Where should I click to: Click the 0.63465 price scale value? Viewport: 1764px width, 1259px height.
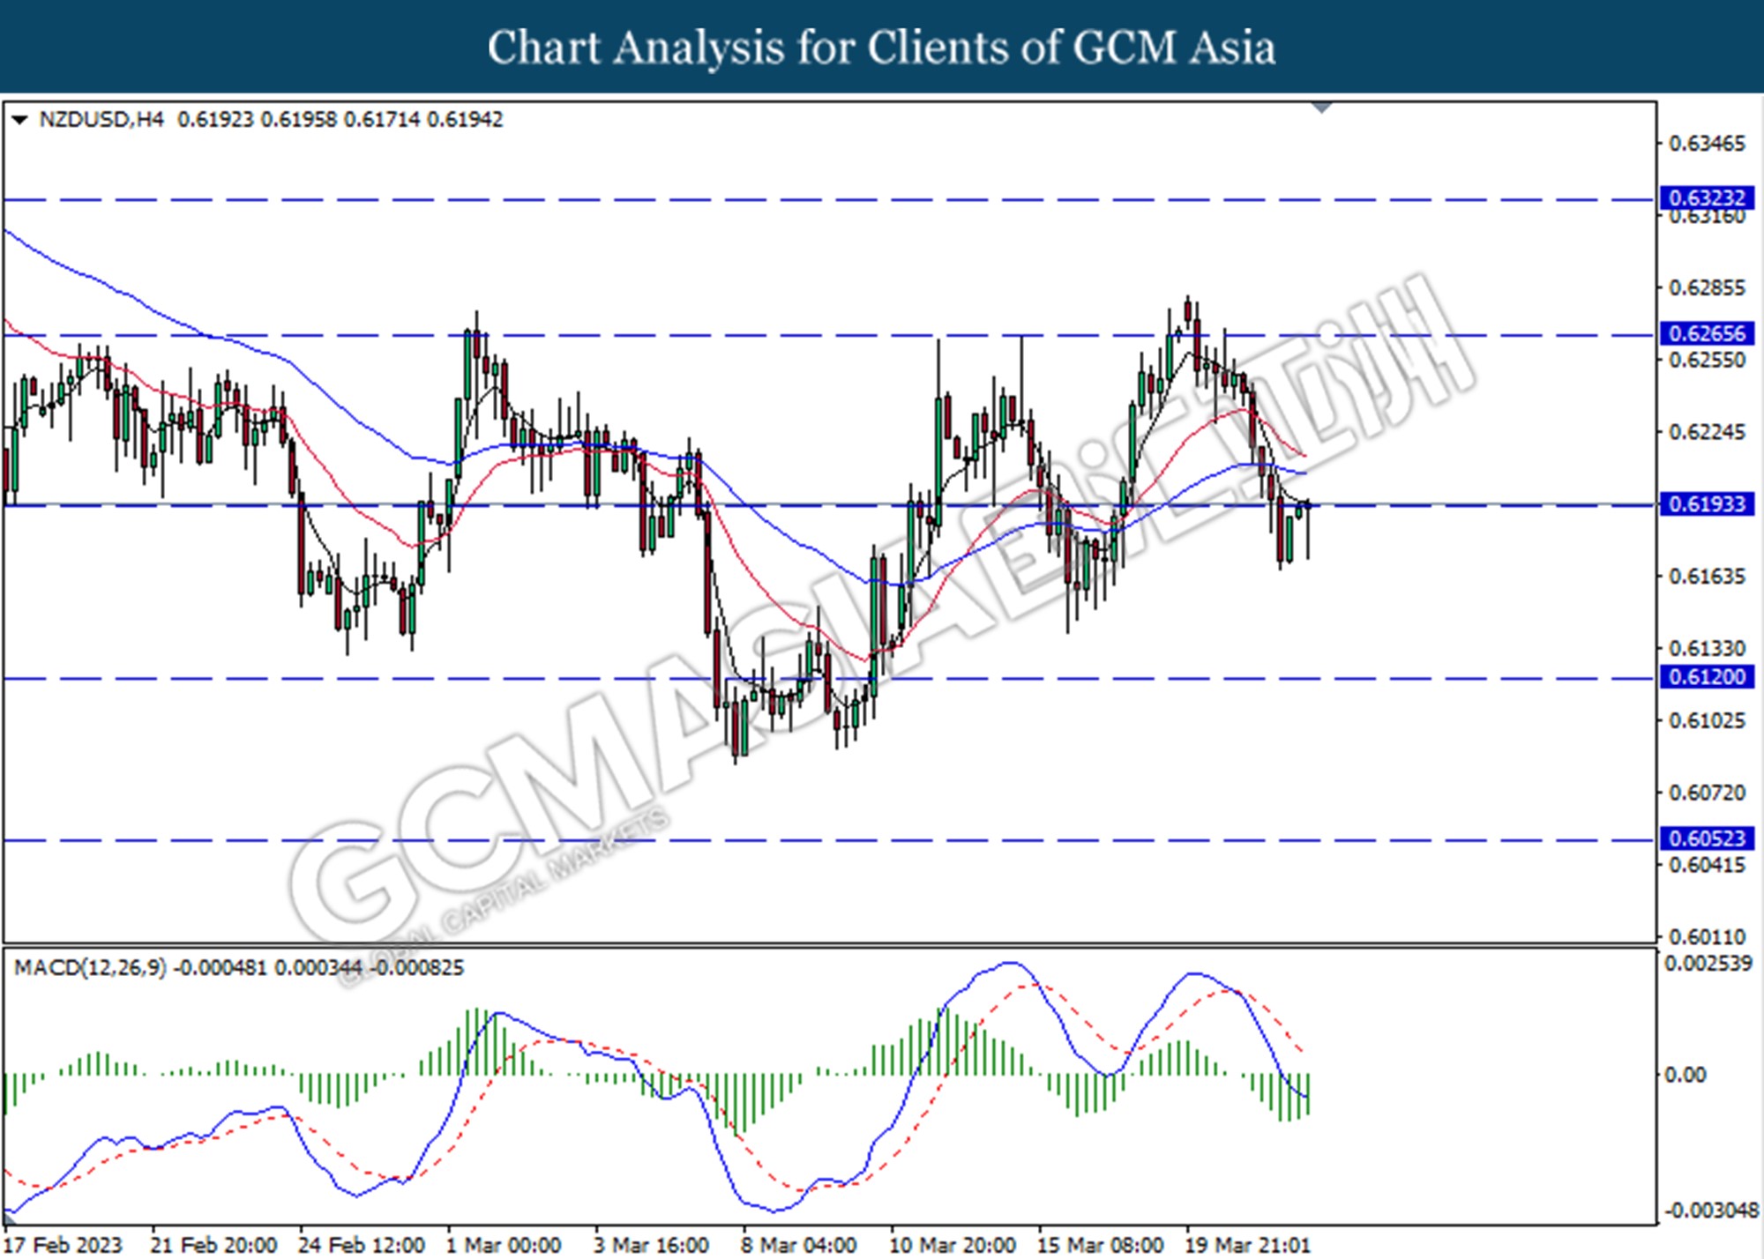click(x=1707, y=144)
